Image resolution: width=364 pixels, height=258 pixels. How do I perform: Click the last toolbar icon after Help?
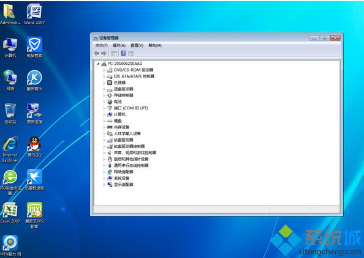131,54
